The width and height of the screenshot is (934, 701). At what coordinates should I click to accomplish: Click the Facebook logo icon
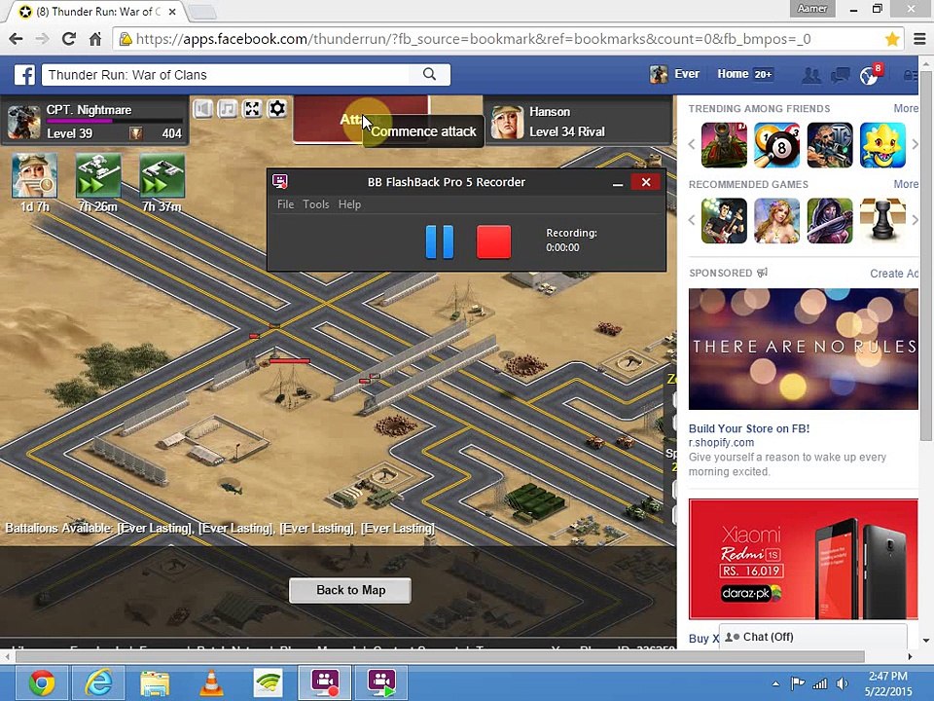click(x=25, y=75)
